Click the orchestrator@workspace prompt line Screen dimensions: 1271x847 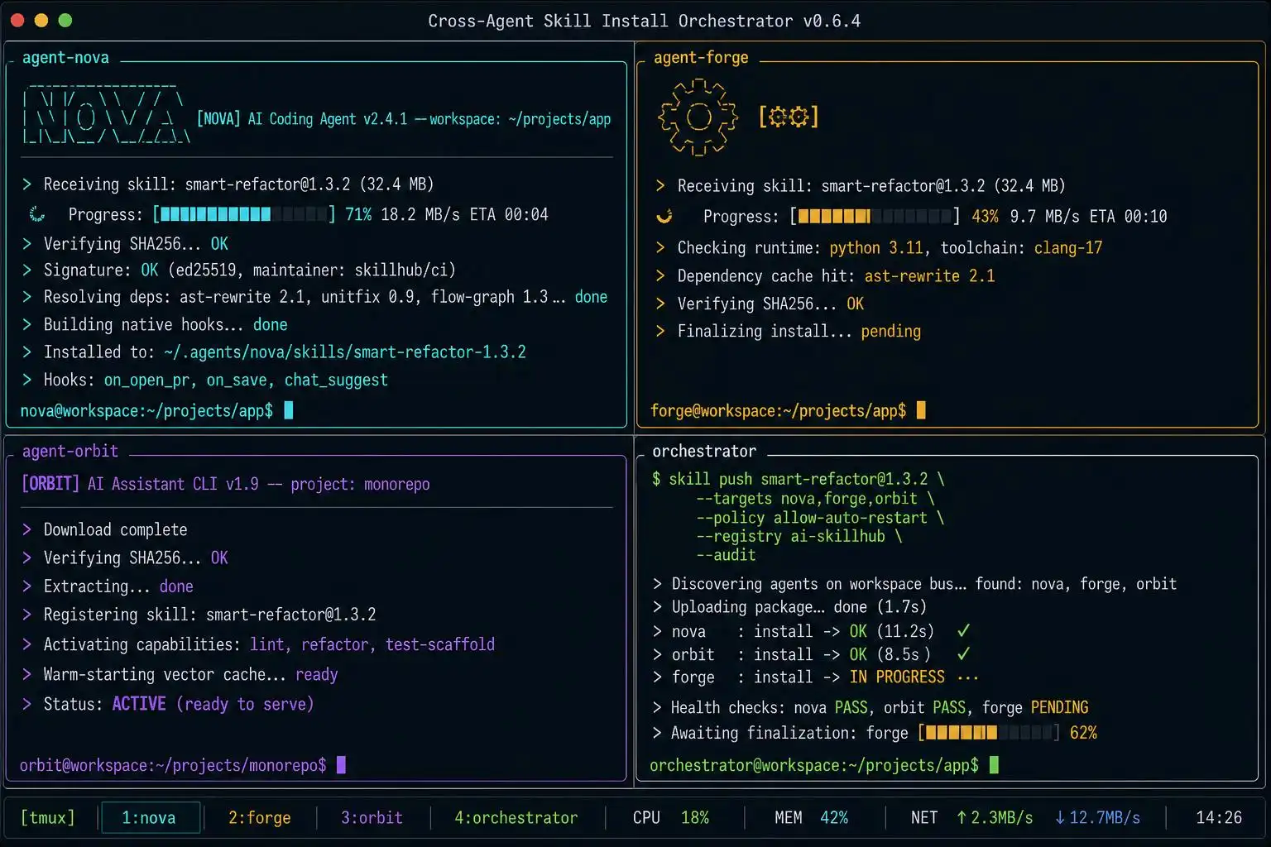(x=814, y=765)
